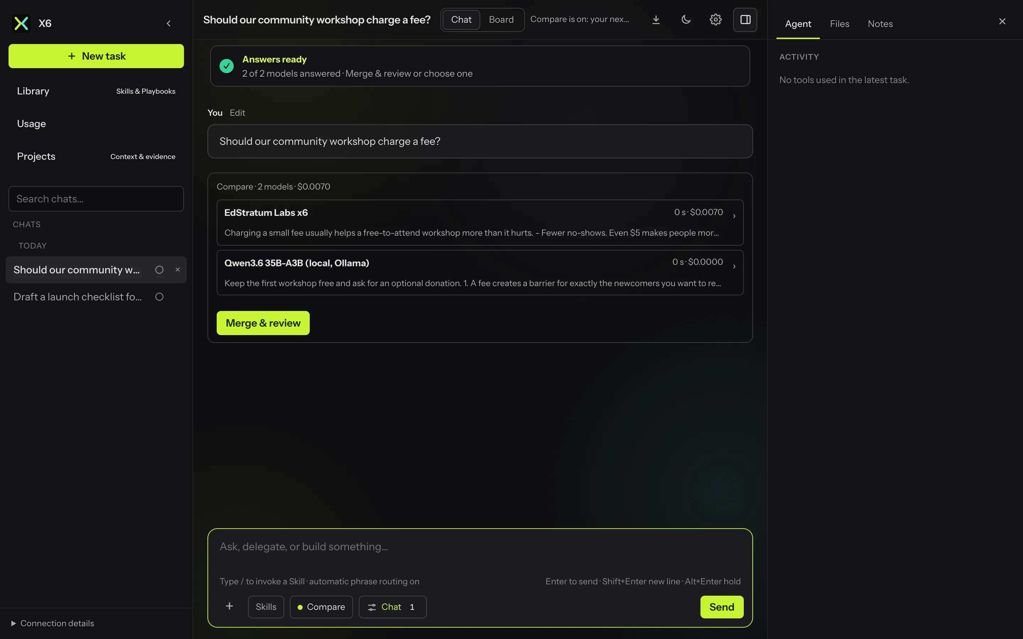
Task: Click Merge & review button
Action: (x=263, y=323)
